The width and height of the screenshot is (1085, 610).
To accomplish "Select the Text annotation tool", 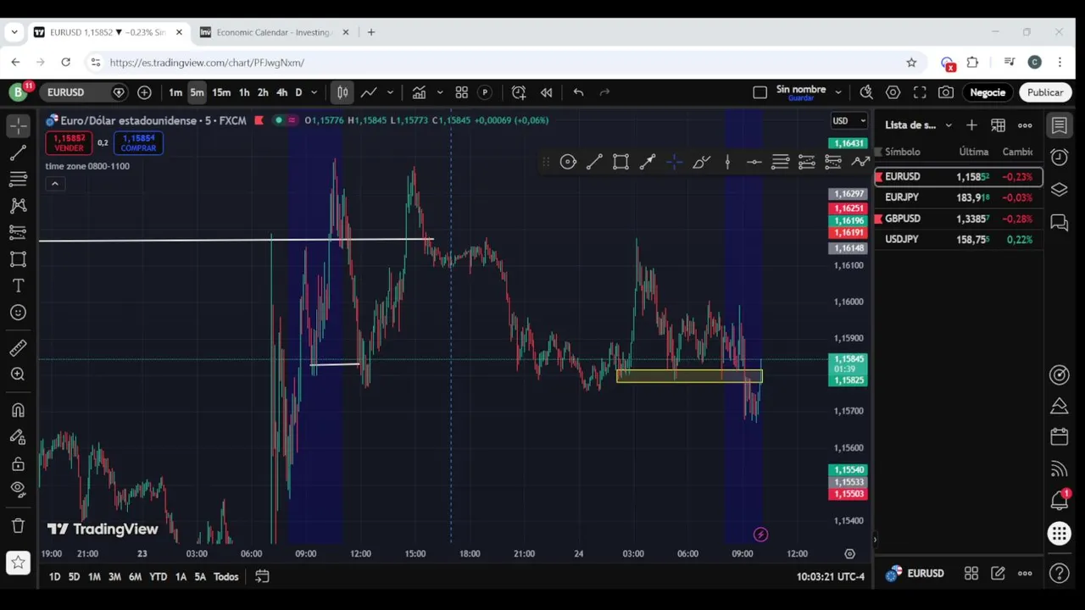I will [x=18, y=286].
